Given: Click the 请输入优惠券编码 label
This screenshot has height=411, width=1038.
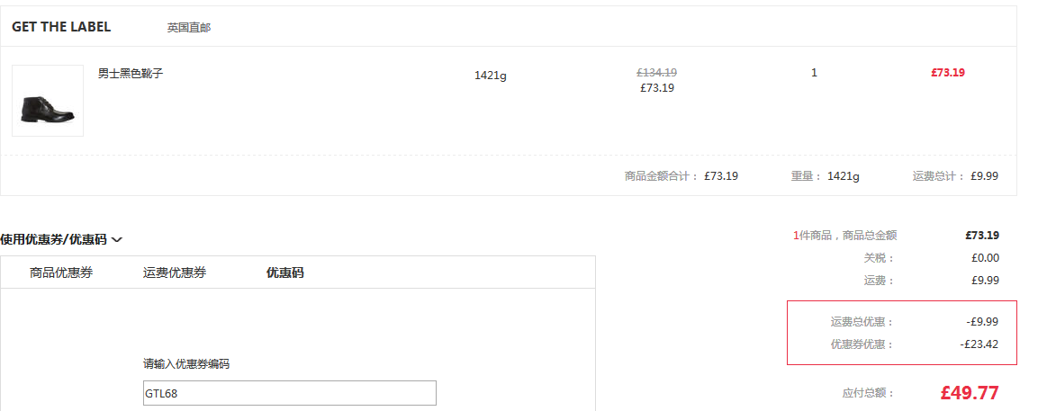Looking at the screenshot, I should (186, 364).
